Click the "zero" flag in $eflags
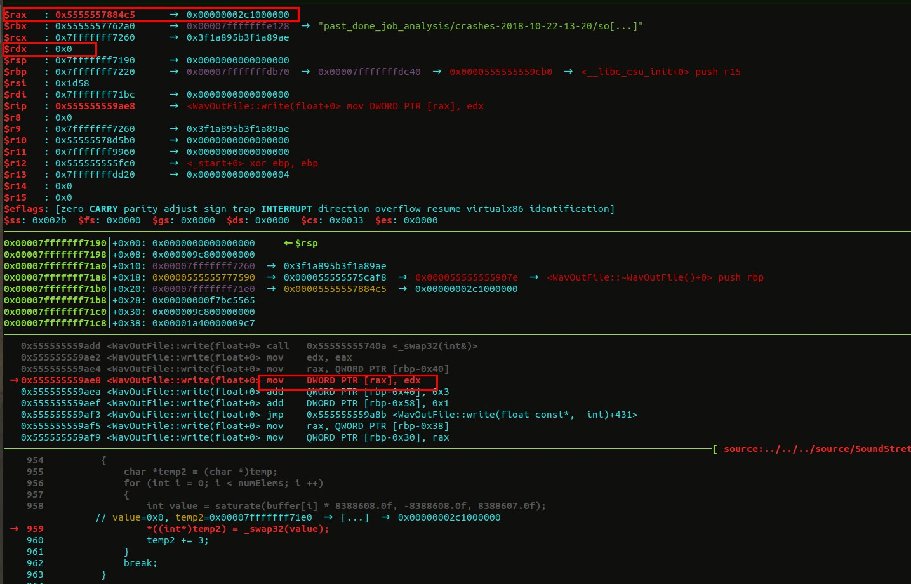This screenshot has height=584, width=911. [x=72, y=209]
